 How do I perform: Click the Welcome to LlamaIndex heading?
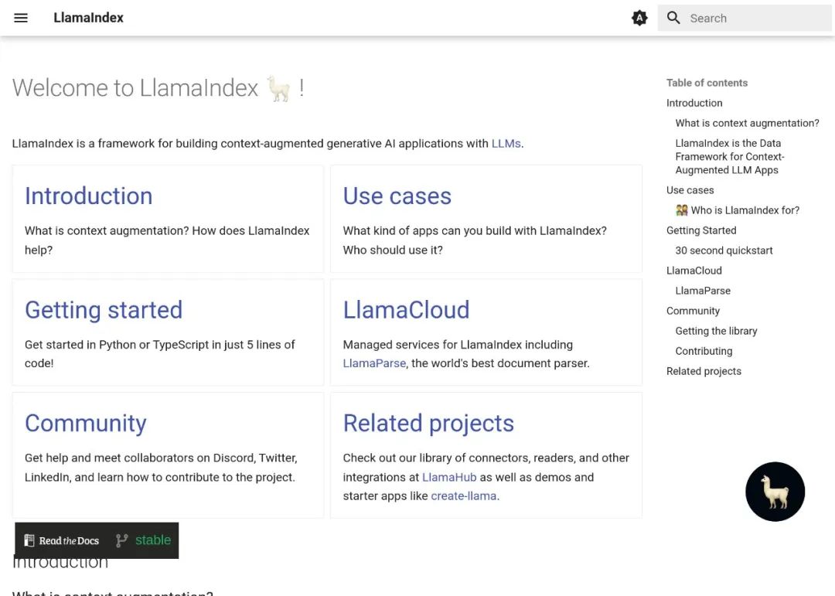(x=158, y=88)
